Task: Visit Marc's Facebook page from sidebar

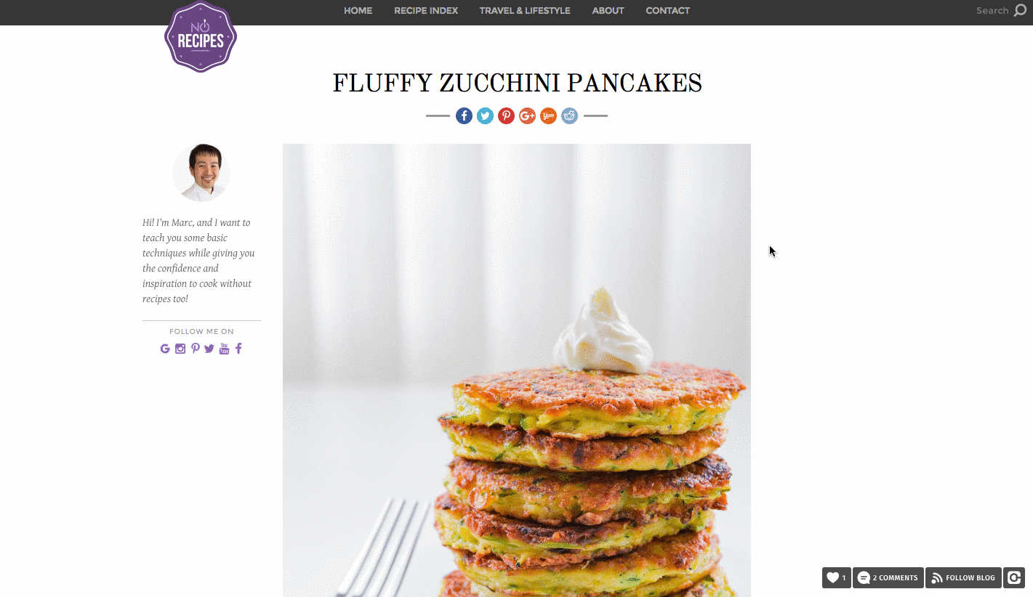Action: [x=238, y=349]
